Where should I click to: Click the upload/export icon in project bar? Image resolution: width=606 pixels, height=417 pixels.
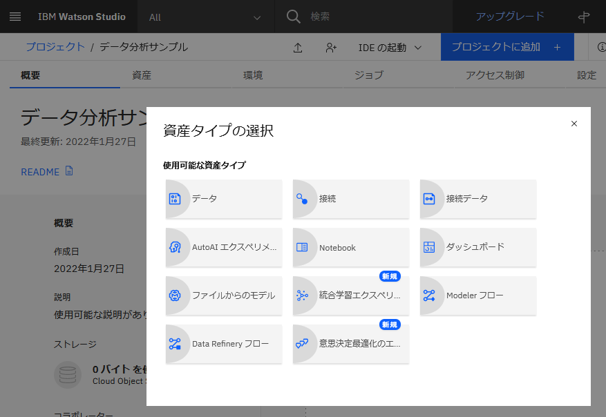point(298,48)
